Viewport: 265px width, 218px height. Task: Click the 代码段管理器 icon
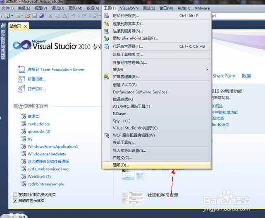tap(107, 46)
